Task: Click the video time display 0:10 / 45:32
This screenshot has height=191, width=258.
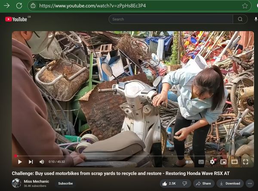Action: (x=57, y=162)
